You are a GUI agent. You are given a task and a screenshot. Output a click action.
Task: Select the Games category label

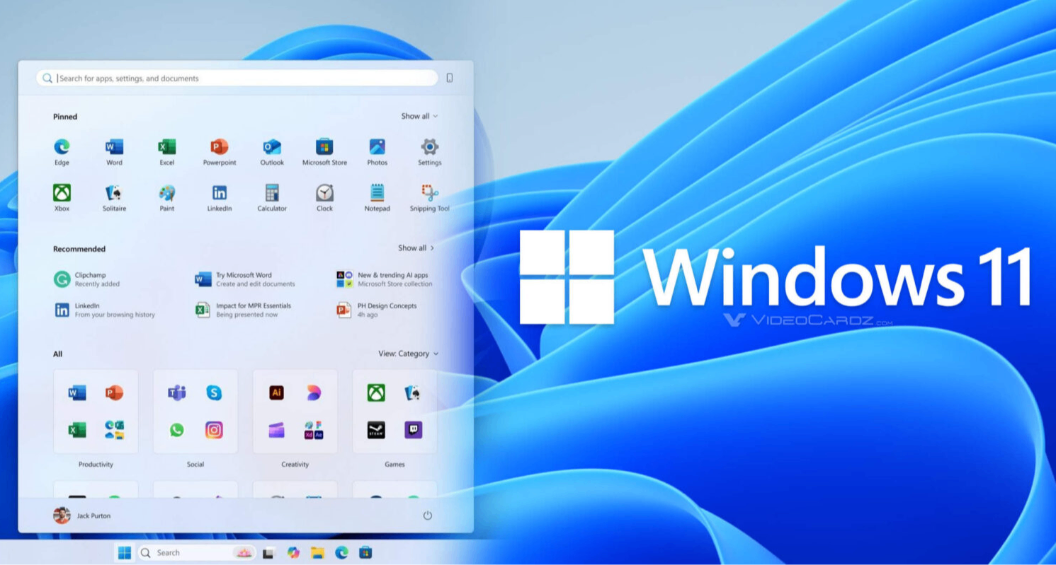coord(394,465)
